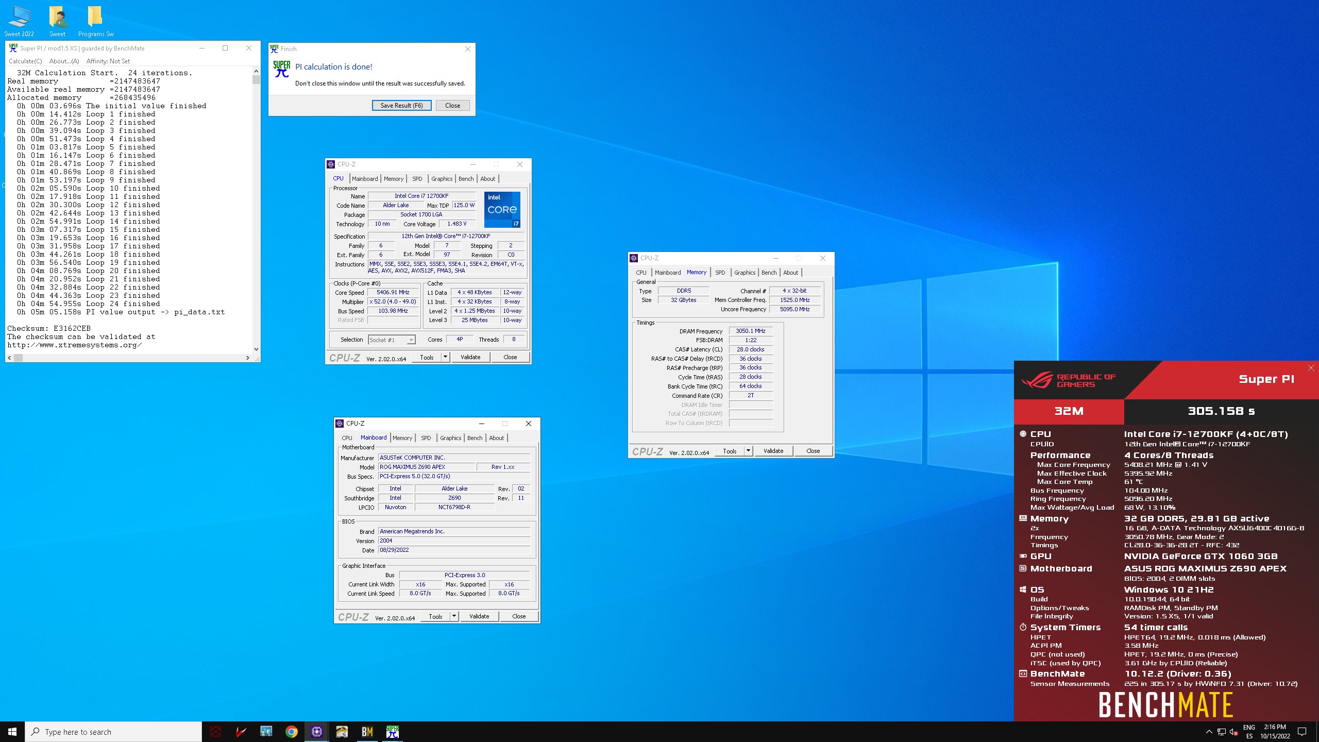
Task: Click the Core Speed 5406.91 MHz value
Action: tap(393, 292)
